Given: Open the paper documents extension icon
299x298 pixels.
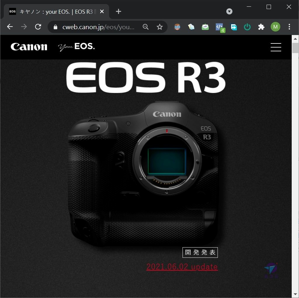Looking at the screenshot, I should coord(191,27).
